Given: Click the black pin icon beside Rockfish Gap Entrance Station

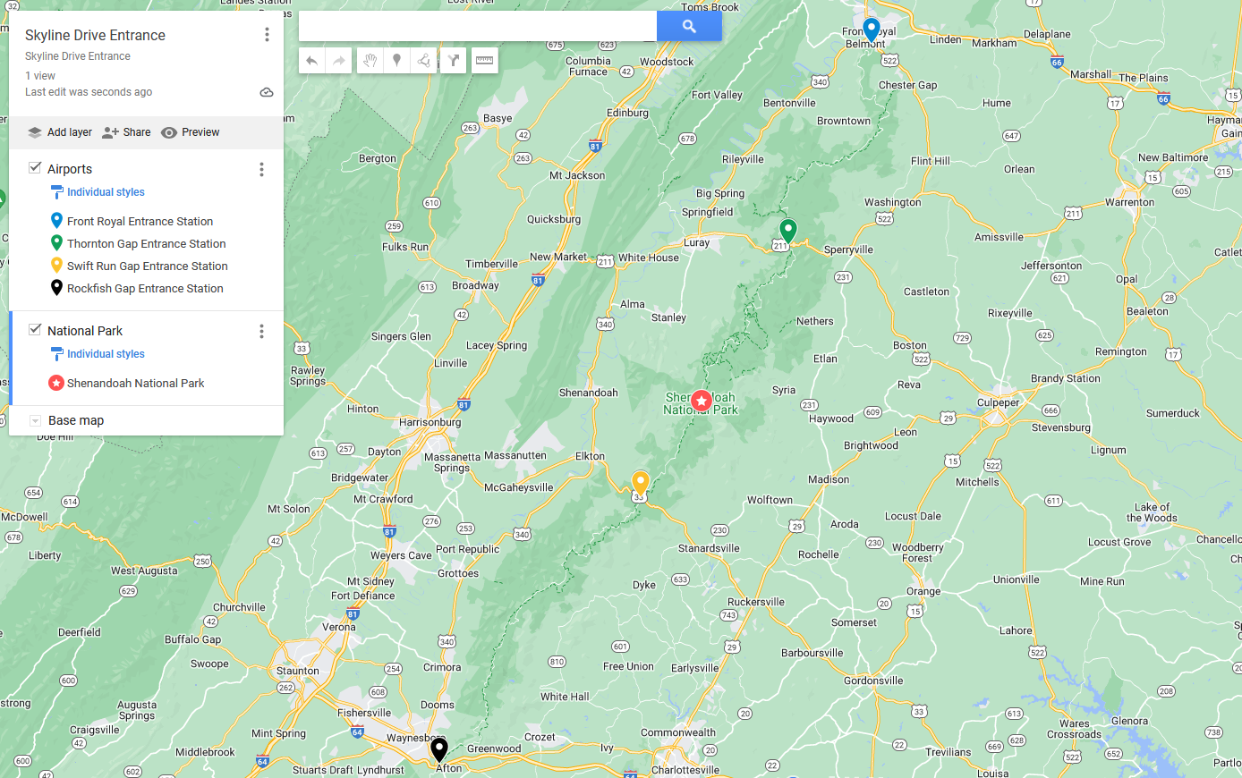Looking at the screenshot, I should 56,288.
